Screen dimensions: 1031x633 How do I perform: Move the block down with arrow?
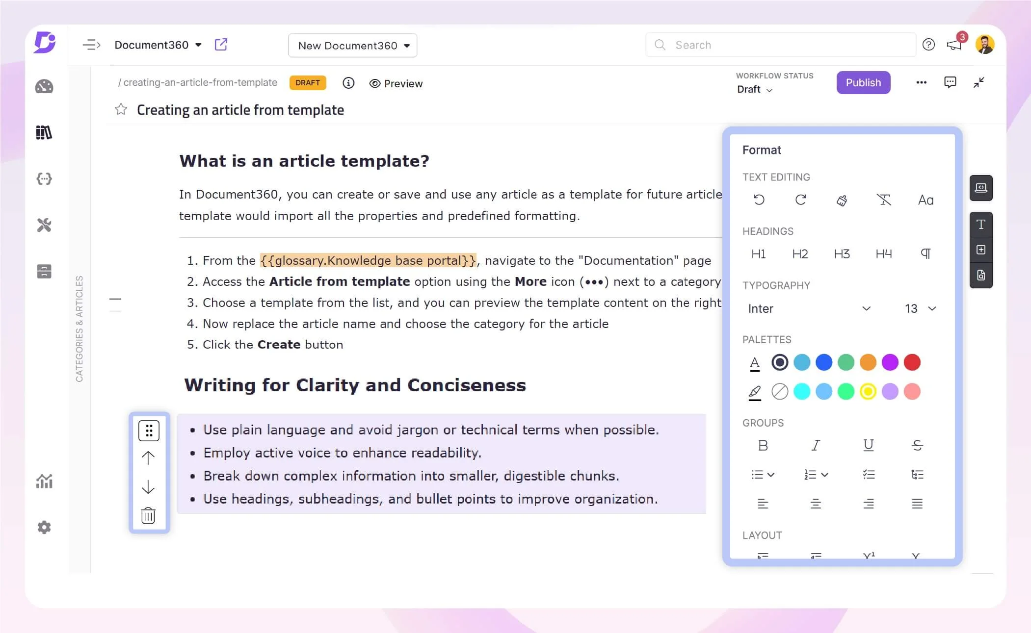click(148, 486)
